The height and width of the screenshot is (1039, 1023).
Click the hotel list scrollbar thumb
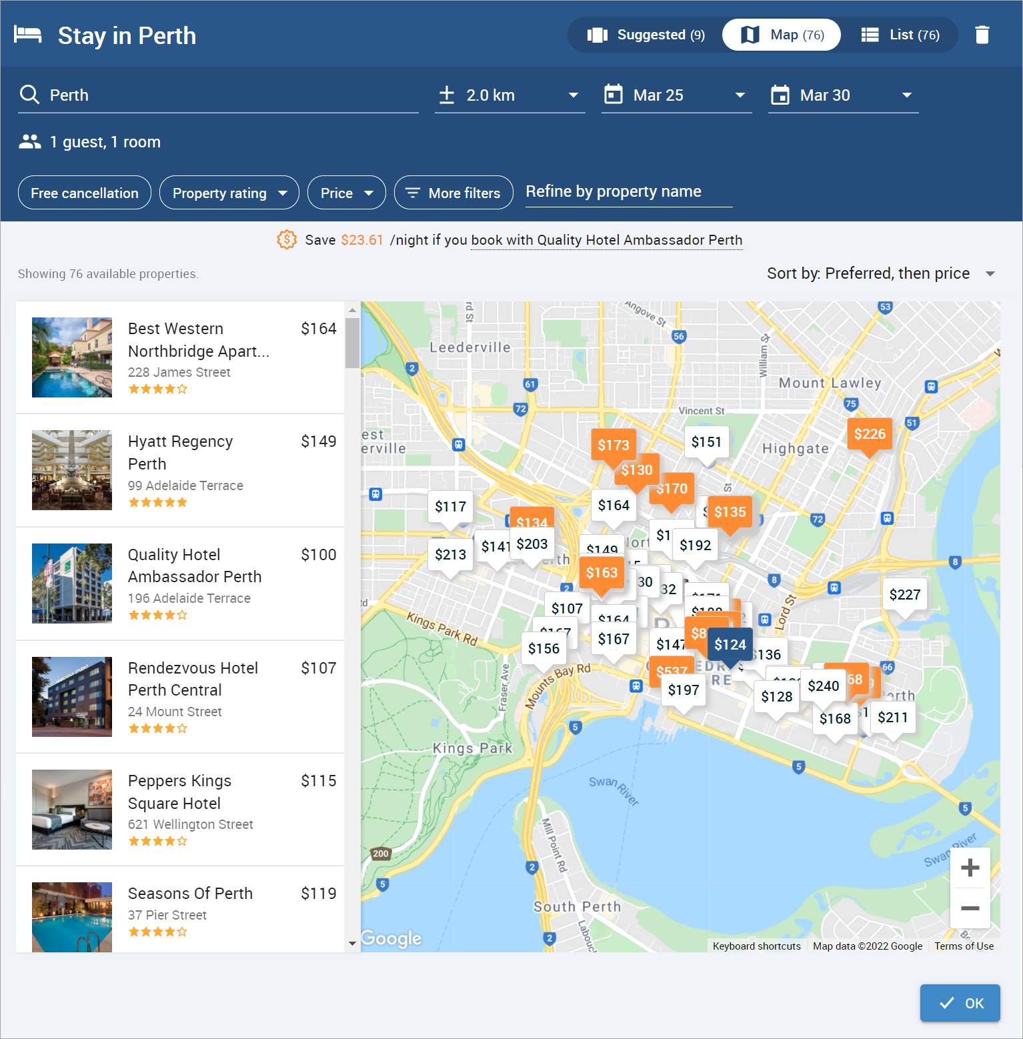pos(352,343)
